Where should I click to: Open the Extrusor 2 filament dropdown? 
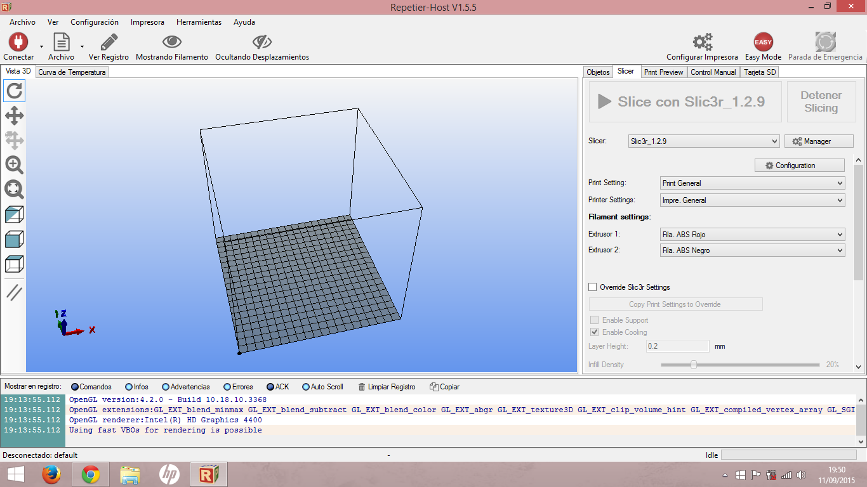pyautogui.click(x=753, y=250)
